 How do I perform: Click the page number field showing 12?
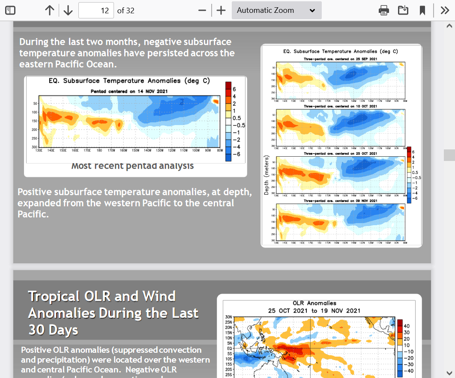point(96,10)
